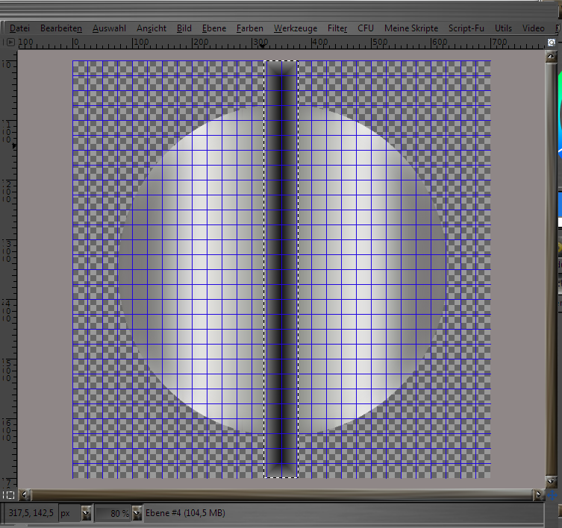The image size is (562, 528).
Task: Click the navigation preview icon
Action: 552,494
